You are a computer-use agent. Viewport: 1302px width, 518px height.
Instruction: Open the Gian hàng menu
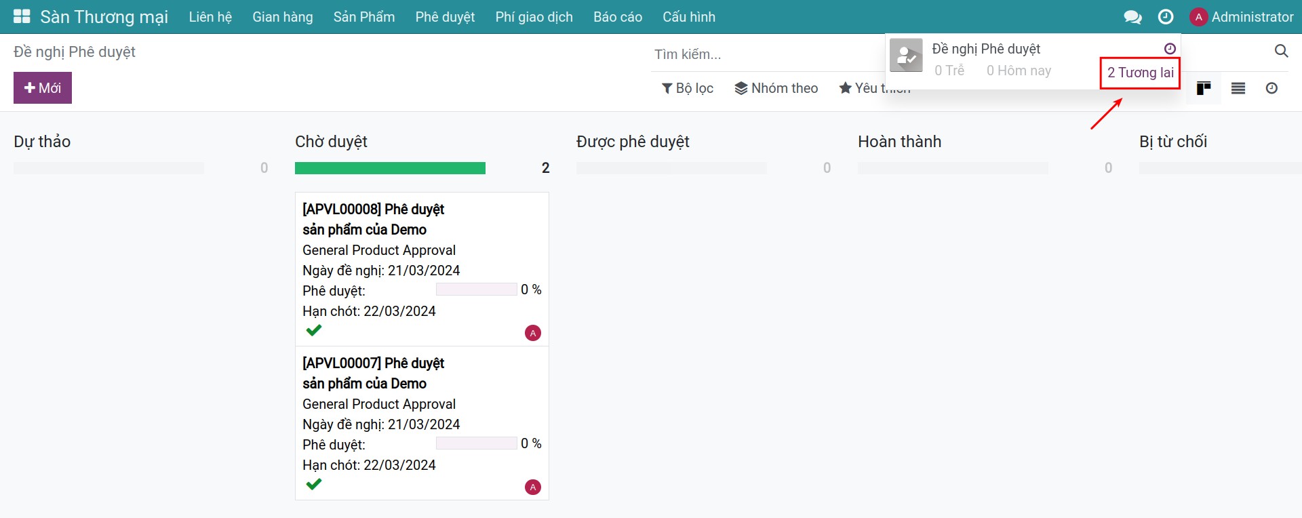pos(283,17)
